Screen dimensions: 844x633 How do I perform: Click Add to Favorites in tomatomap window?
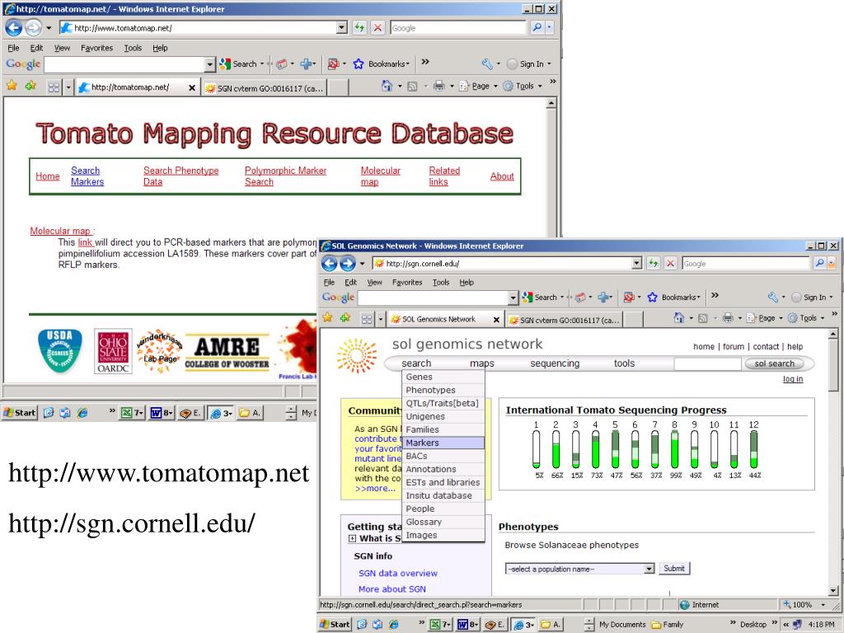(30, 86)
